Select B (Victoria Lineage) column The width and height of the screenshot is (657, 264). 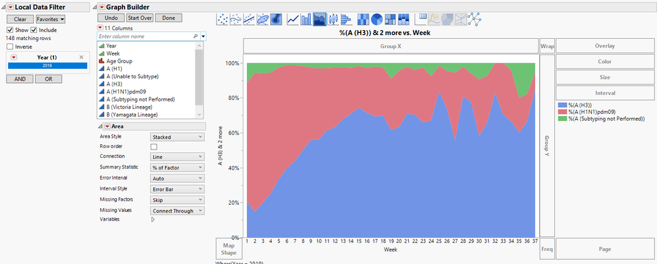click(129, 107)
